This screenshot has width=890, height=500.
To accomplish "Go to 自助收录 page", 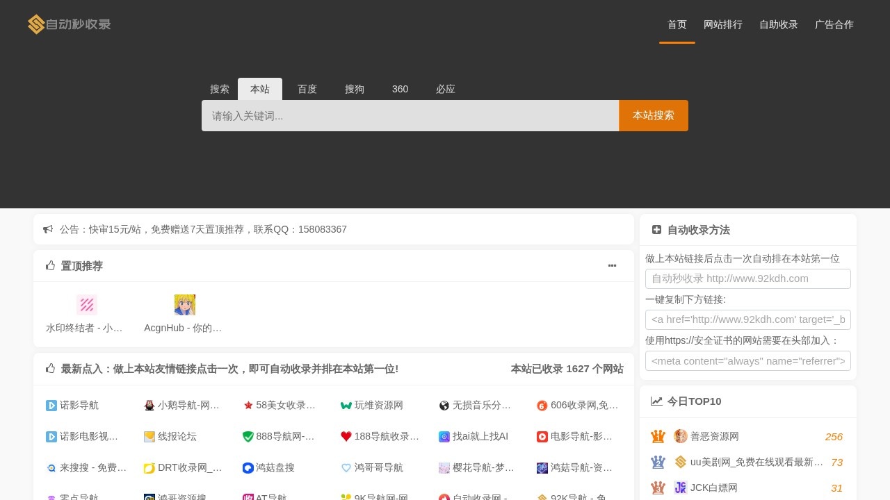I will coord(779,24).
